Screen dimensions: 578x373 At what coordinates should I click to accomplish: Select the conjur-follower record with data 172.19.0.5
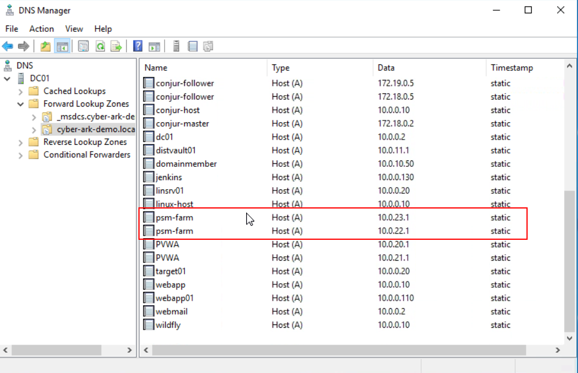coord(352,83)
